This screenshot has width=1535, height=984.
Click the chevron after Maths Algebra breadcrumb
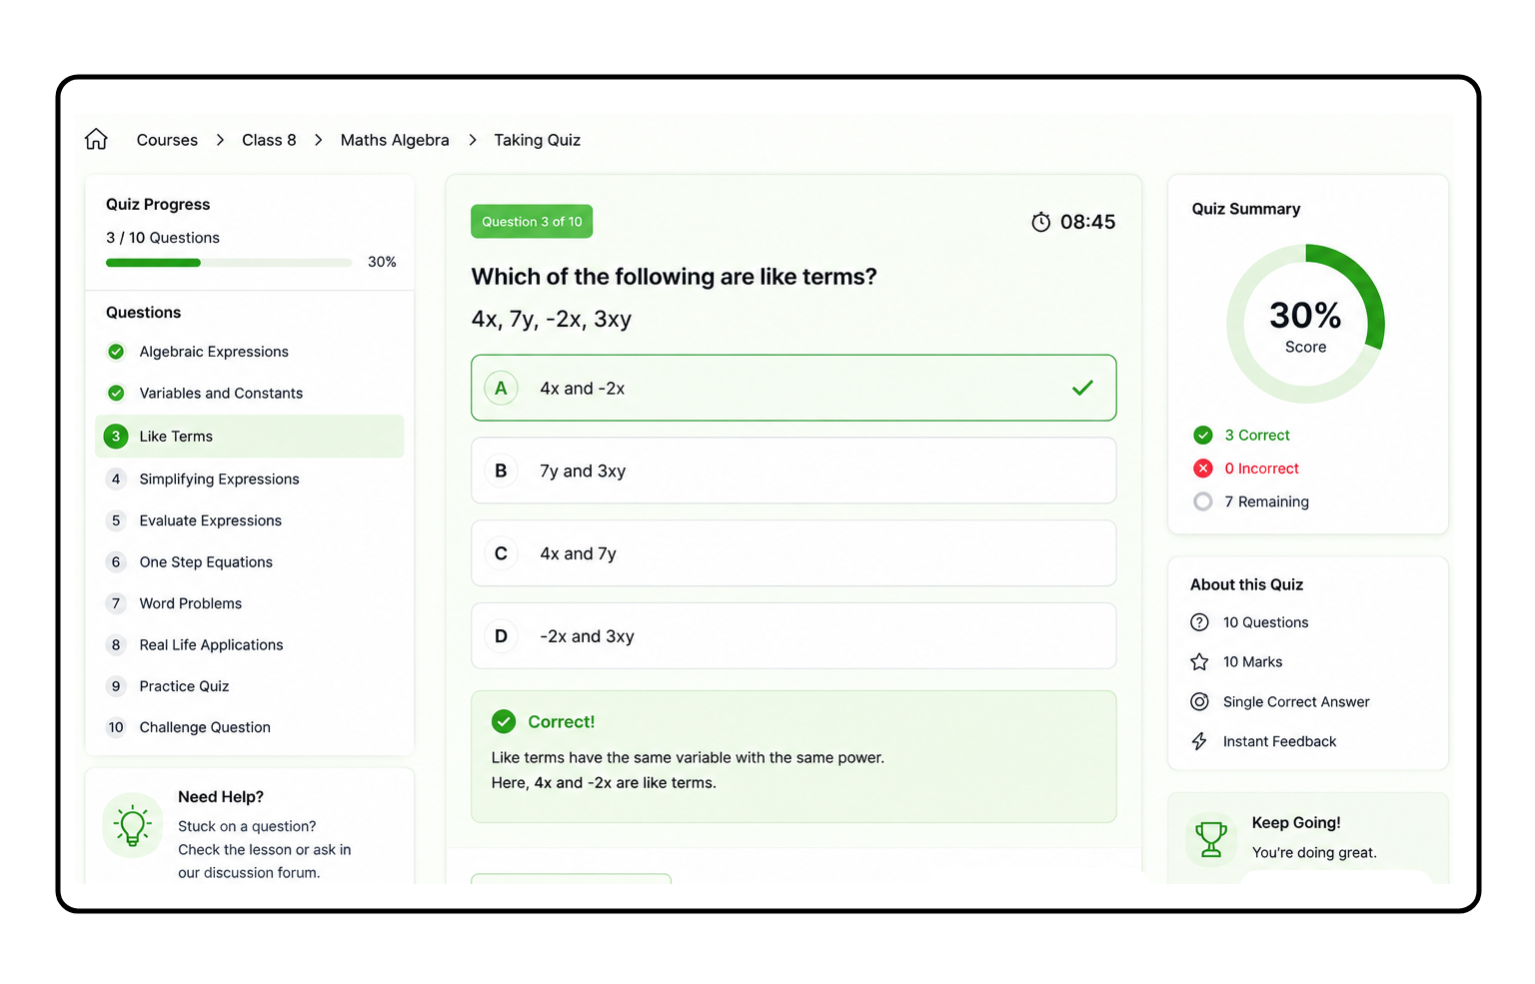[x=473, y=140]
